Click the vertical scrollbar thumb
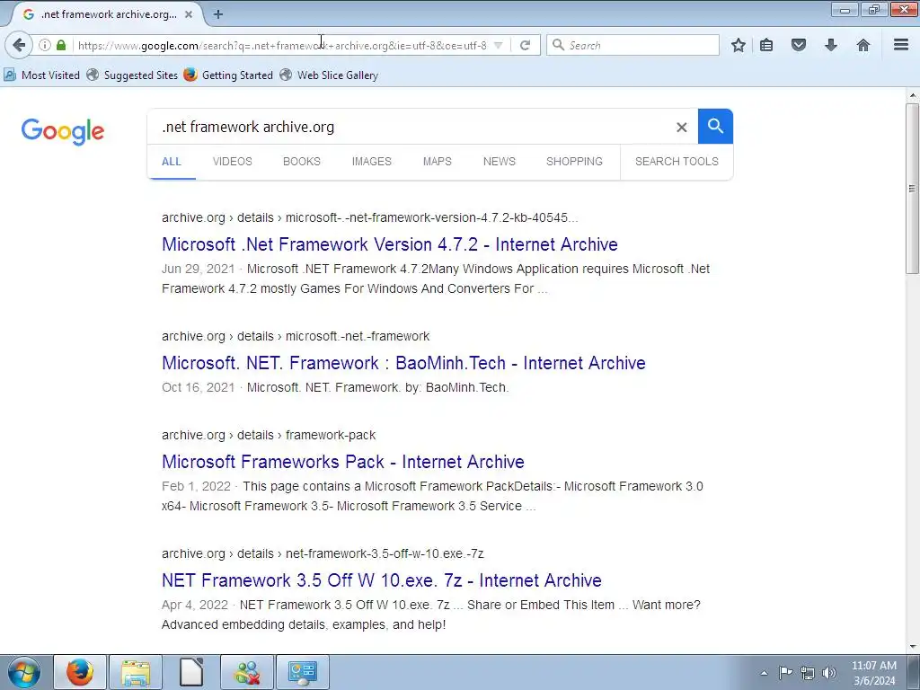This screenshot has width=920, height=690. click(912, 189)
